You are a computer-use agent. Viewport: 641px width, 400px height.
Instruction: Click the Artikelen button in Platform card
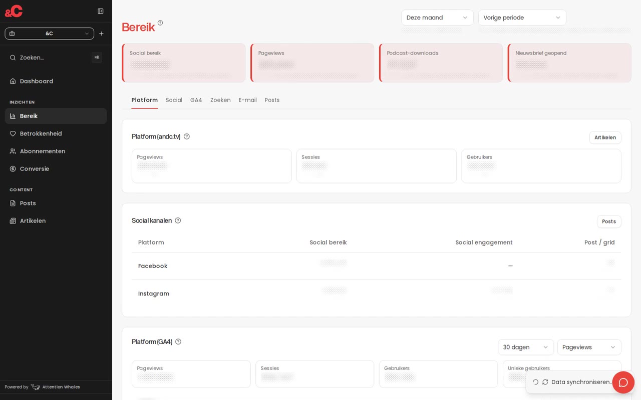605,137
